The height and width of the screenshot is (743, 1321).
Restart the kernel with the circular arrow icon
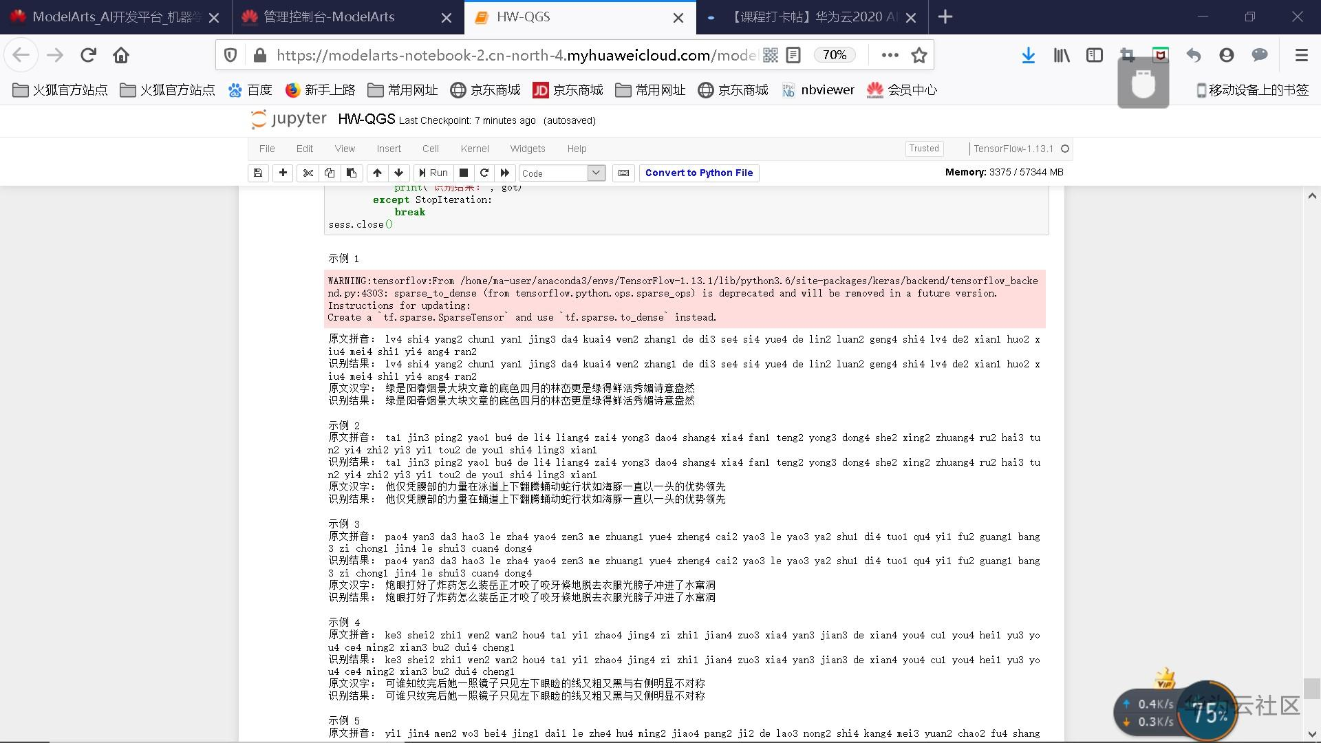484,173
